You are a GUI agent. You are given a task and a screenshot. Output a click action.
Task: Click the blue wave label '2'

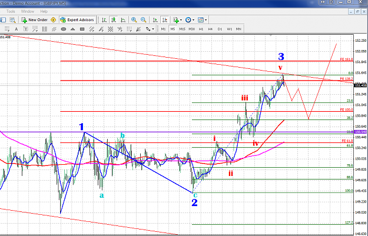[x=194, y=202]
